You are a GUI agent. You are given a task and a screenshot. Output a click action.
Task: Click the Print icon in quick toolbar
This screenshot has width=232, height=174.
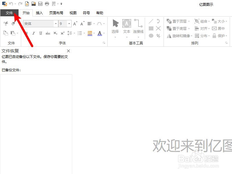click(47, 4)
